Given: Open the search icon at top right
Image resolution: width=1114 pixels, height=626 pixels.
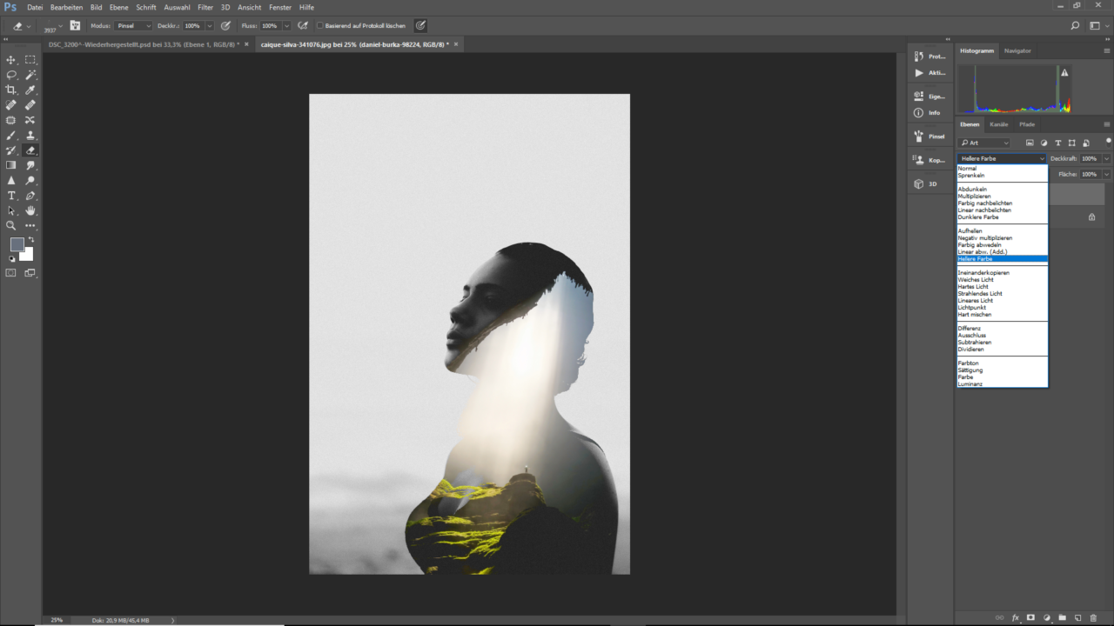Looking at the screenshot, I should tap(1075, 26).
